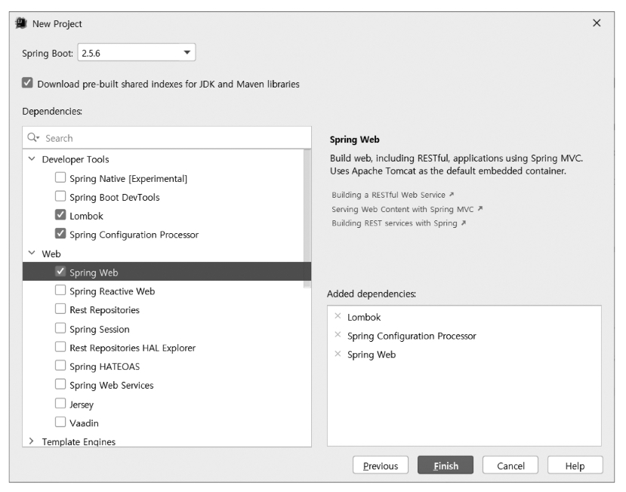The height and width of the screenshot is (492, 626).
Task: Enable Spring Session checkbox
Action: point(60,328)
